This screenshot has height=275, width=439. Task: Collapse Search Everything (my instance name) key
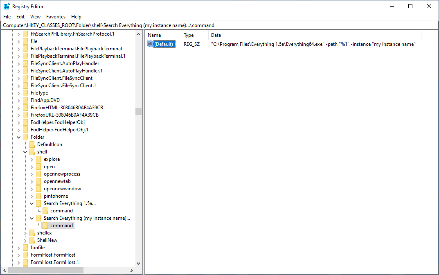coord(32,218)
